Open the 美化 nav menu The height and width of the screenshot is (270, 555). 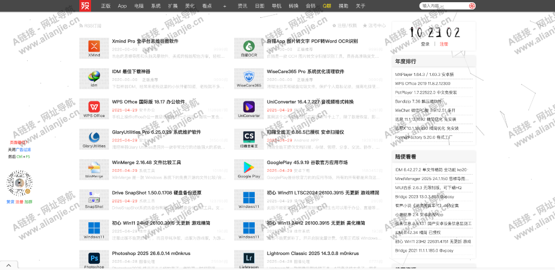coord(190,6)
